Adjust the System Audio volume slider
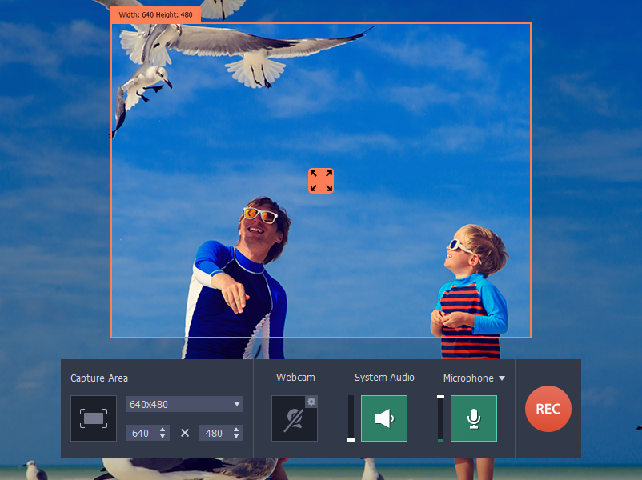This screenshot has width=642, height=480. (x=352, y=418)
